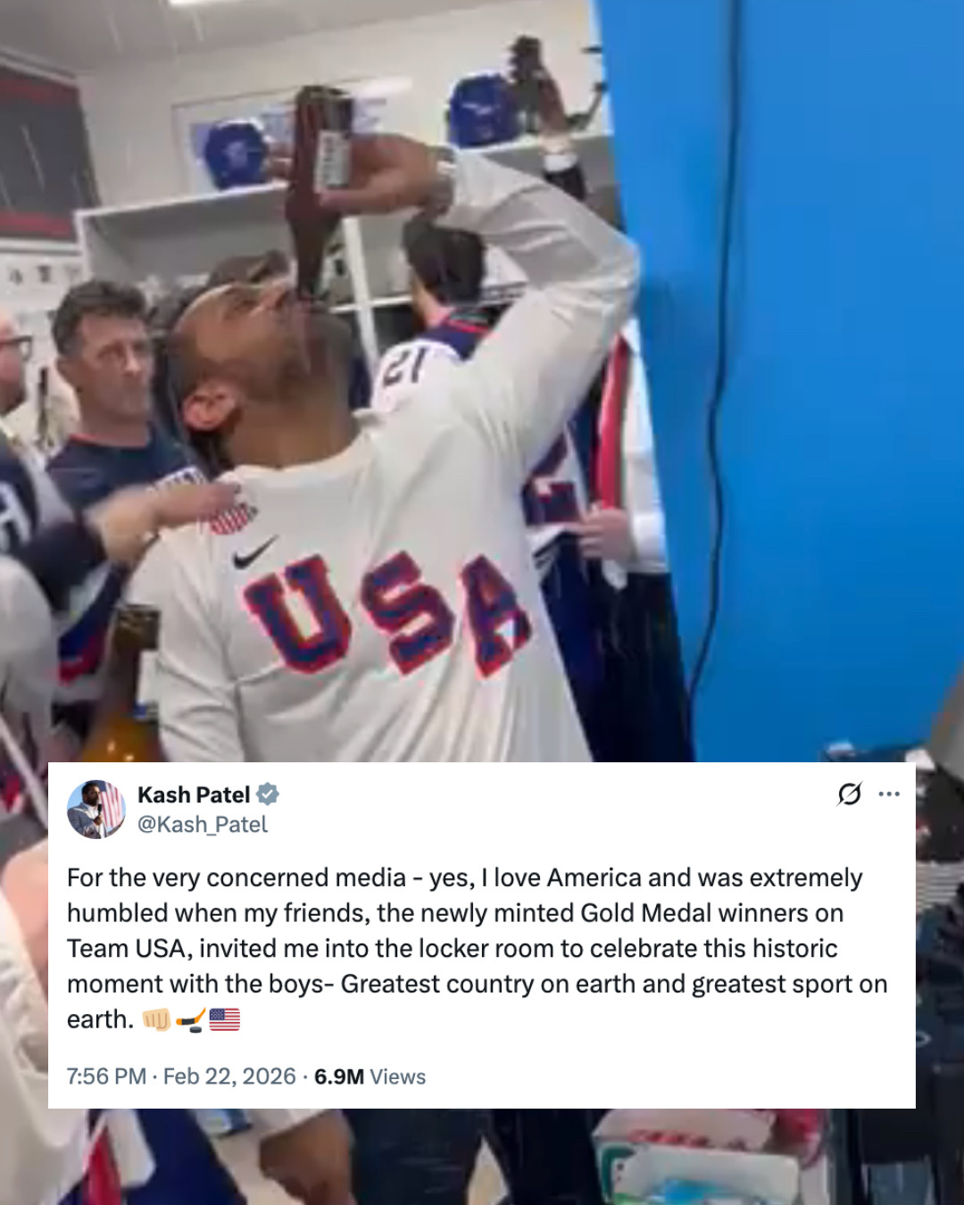Open the Grok explain-post icon
964x1205 pixels.
point(850,794)
